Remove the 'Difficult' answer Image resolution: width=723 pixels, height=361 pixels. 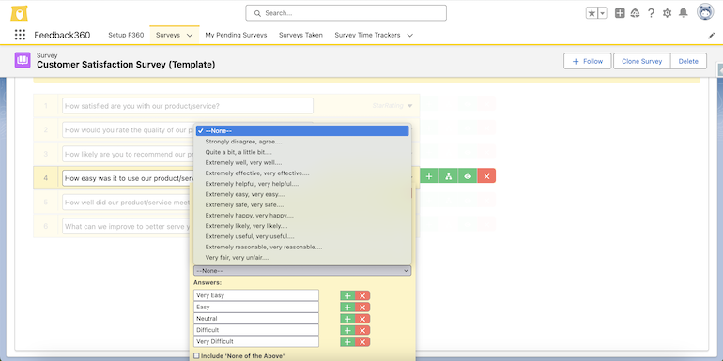pos(362,330)
